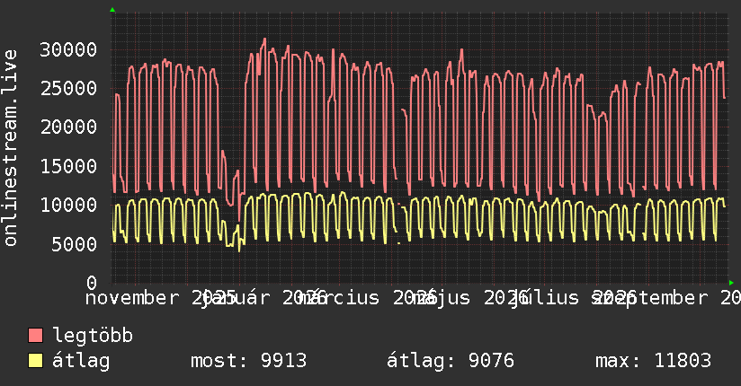Click the onlinestream.live vertical axis title

[10, 148]
